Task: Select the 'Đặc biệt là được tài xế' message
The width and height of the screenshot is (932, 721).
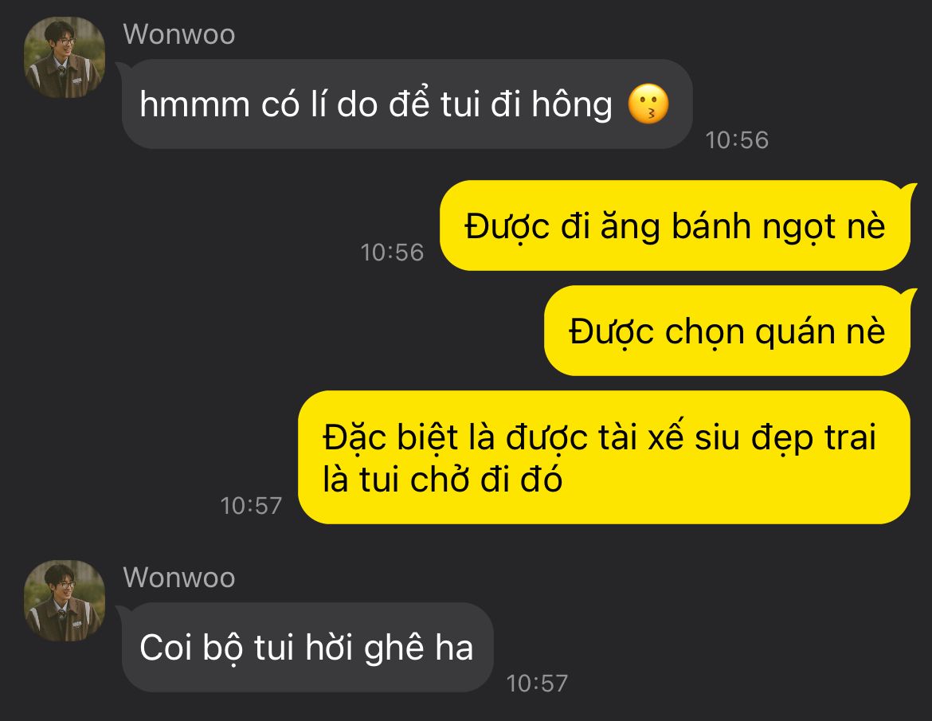Action: [x=604, y=457]
